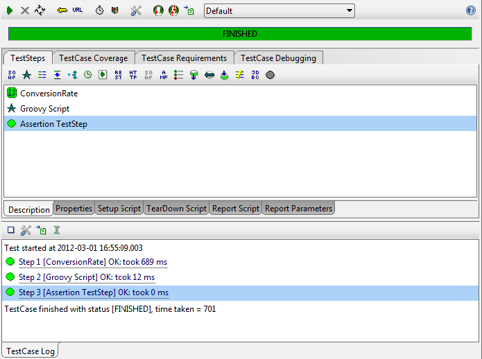Screen dimensions: 482x359
Task: Add a REST request test step
Action: click(118, 75)
